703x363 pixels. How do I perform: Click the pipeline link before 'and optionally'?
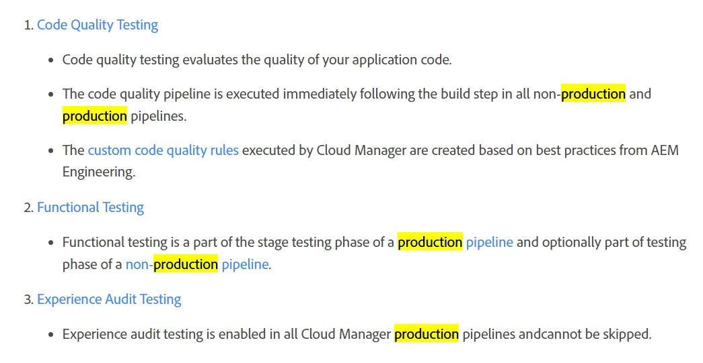click(490, 242)
